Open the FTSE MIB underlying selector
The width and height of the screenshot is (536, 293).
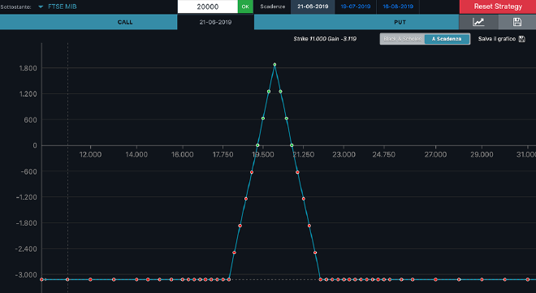(63, 6)
